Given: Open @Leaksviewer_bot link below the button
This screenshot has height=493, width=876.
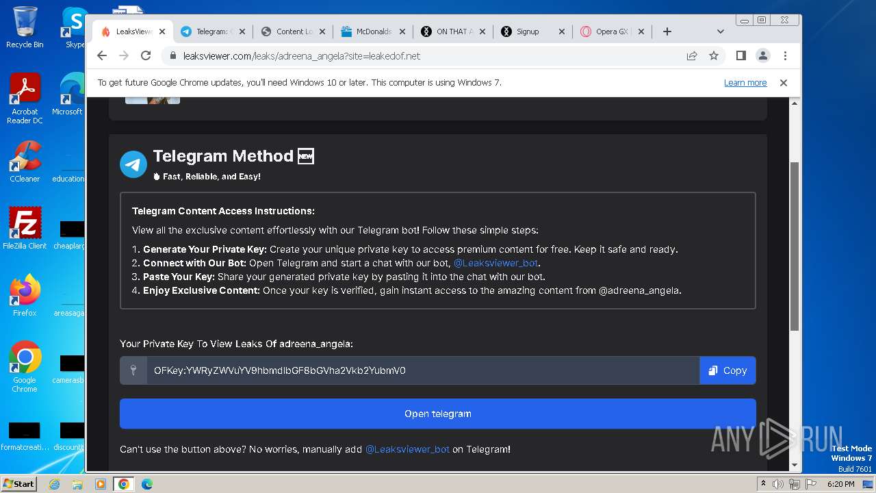Looking at the screenshot, I should click(x=407, y=449).
